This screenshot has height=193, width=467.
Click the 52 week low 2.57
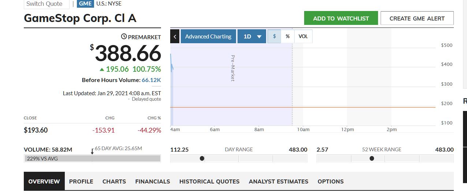[322, 149]
